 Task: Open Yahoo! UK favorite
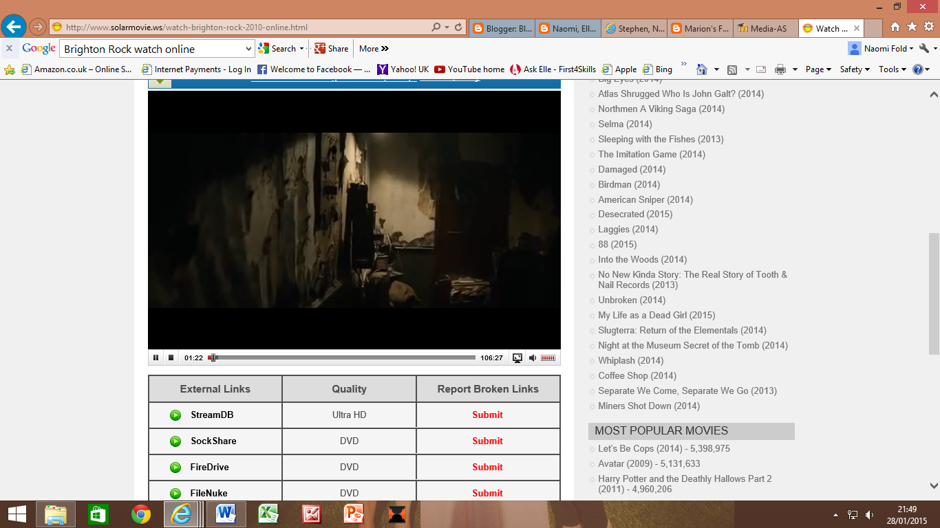coord(403,69)
